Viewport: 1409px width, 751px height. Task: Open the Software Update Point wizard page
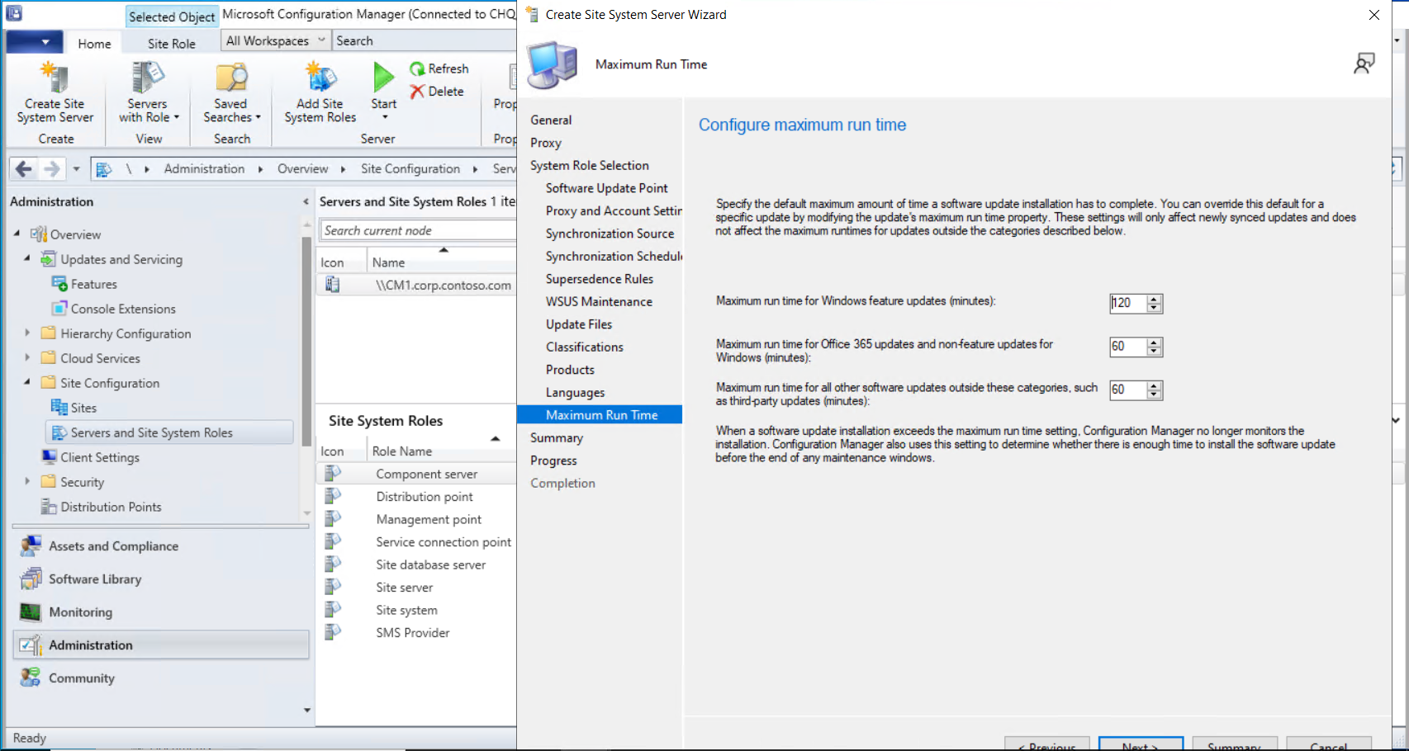[607, 188]
